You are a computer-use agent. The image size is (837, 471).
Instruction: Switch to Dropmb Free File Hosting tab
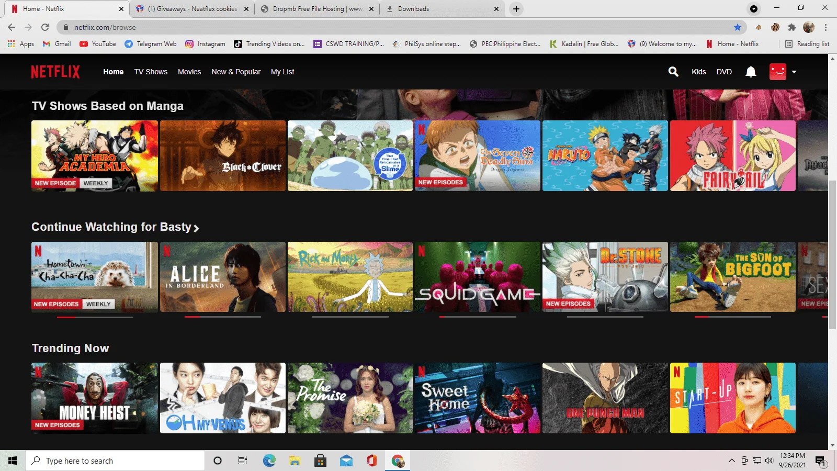[318, 9]
